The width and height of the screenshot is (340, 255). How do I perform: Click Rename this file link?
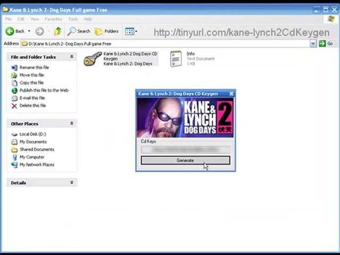34,67
